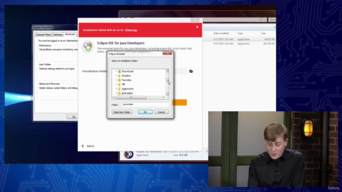
Task: Sort Explorer by Size column
Action: pyautogui.click(x=263, y=33)
